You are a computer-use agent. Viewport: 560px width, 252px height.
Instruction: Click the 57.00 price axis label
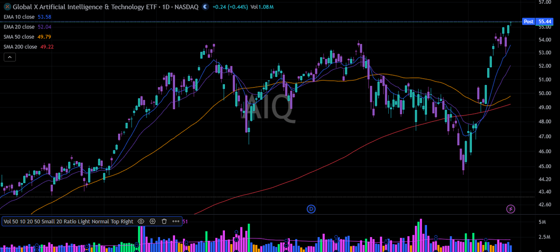pos(546,2)
